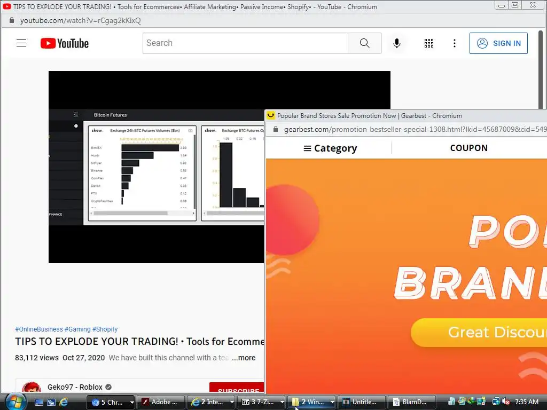Switch to the Untitled taskbar button
Viewport: 547px width, 410px height.
tap(362, 402)
